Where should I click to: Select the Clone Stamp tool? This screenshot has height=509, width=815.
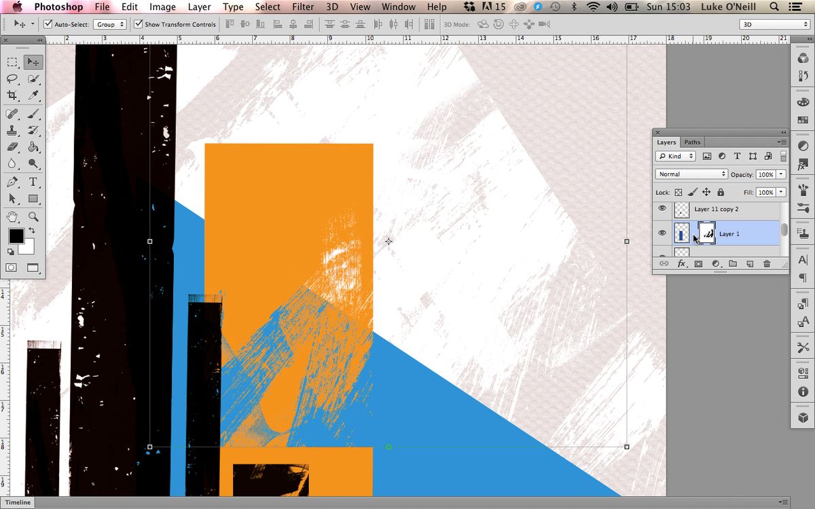[x=11, y=130]
